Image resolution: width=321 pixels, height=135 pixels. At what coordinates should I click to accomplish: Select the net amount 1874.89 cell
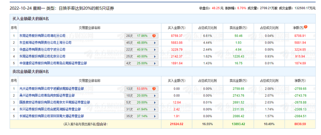[300, 63]
